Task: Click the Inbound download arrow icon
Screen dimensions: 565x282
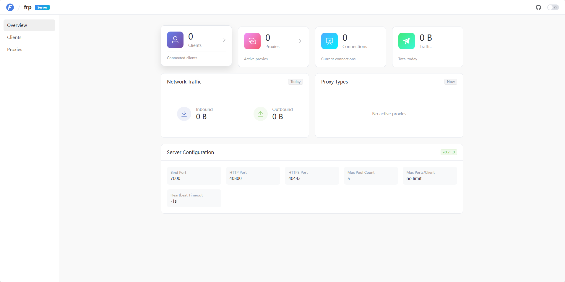Action: point(184,114)
